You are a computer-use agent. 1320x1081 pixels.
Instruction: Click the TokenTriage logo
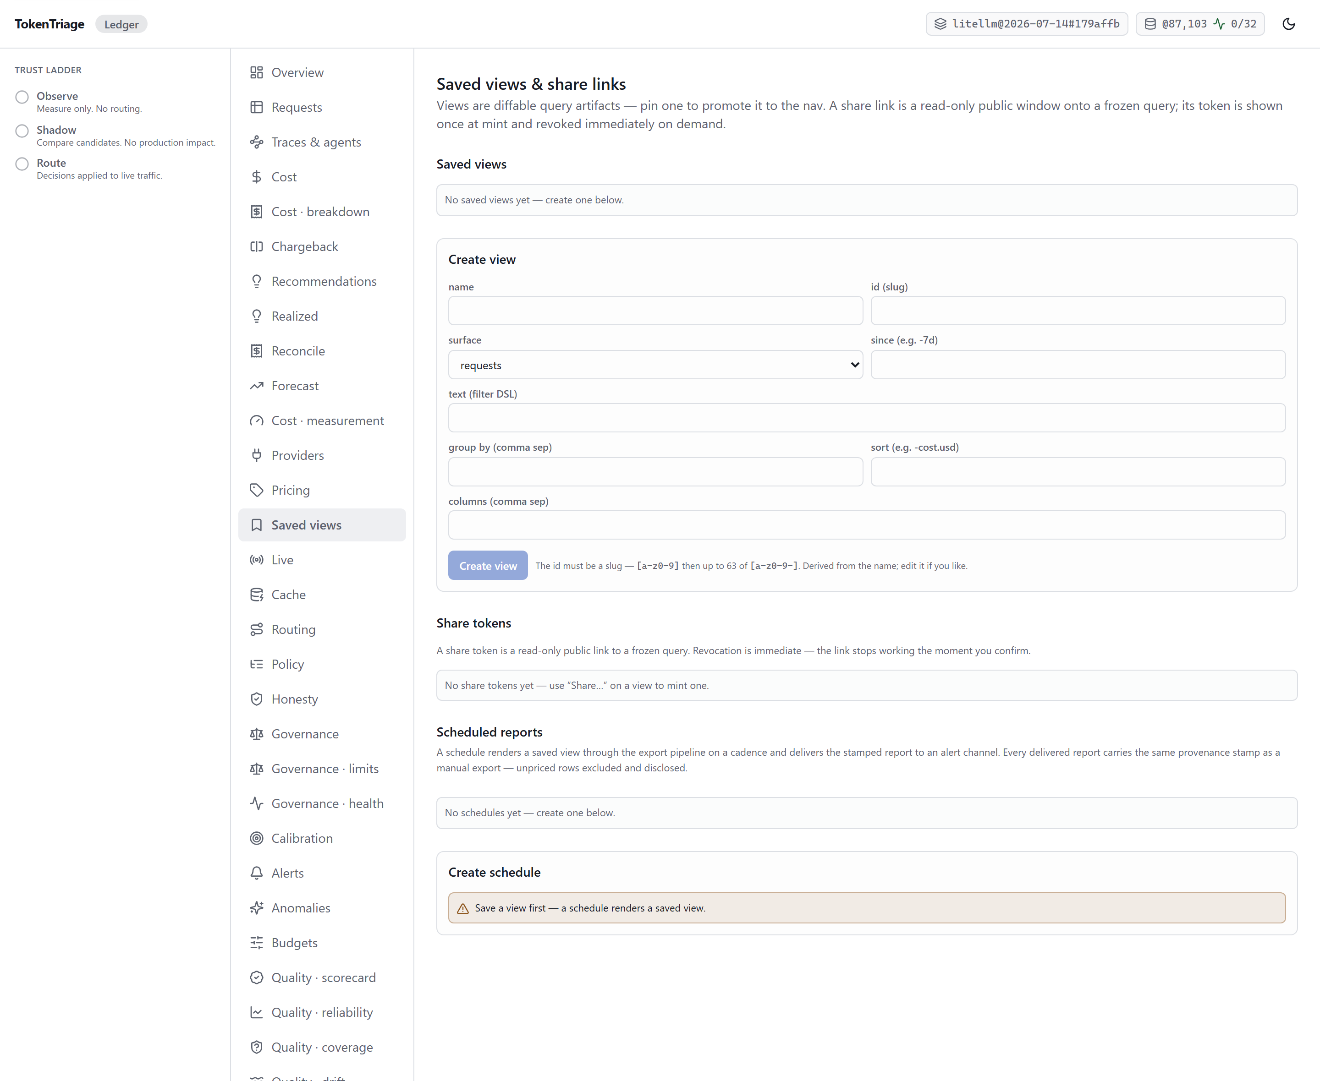point(49,24)
